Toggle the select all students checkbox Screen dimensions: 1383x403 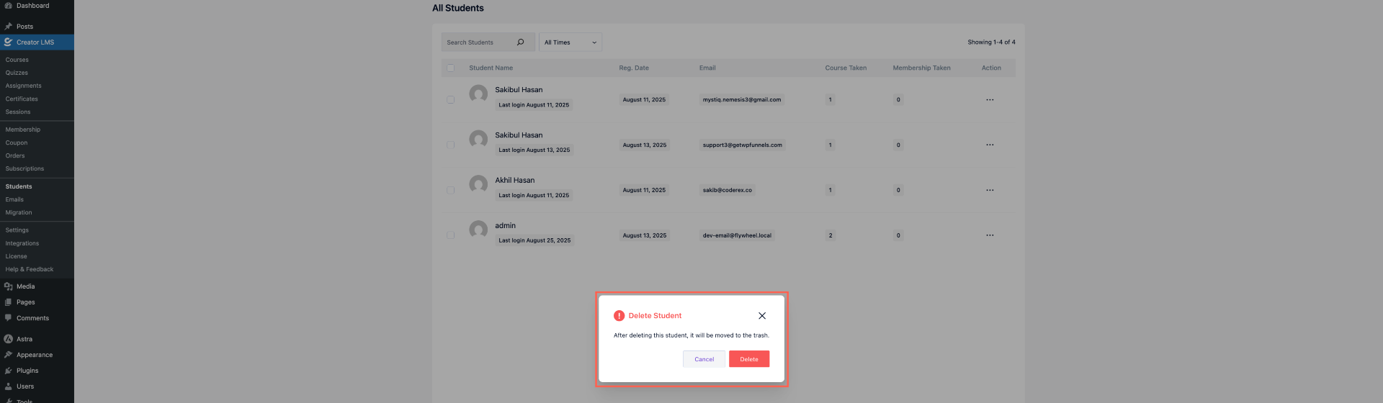click(451, 68)
